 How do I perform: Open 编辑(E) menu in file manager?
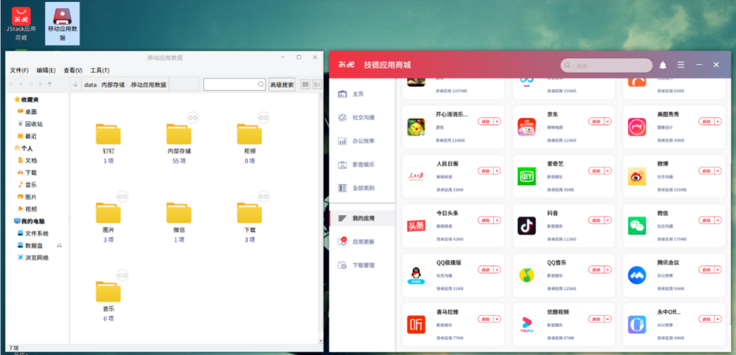point(46,70)
